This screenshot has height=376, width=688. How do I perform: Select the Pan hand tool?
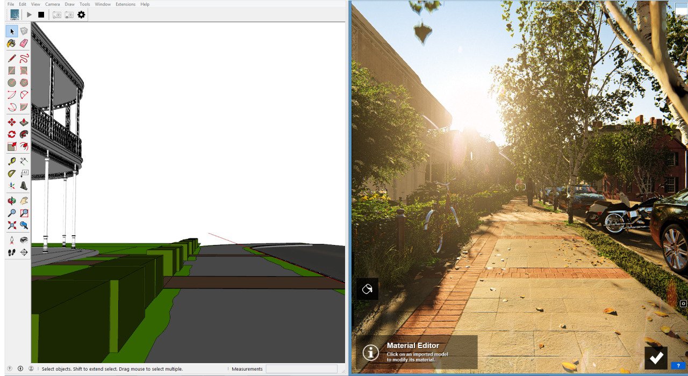[24, 201]
